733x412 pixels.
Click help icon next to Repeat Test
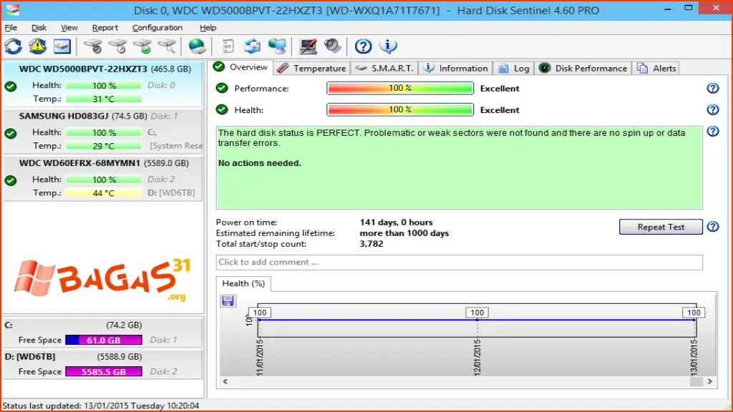point(712,227)
